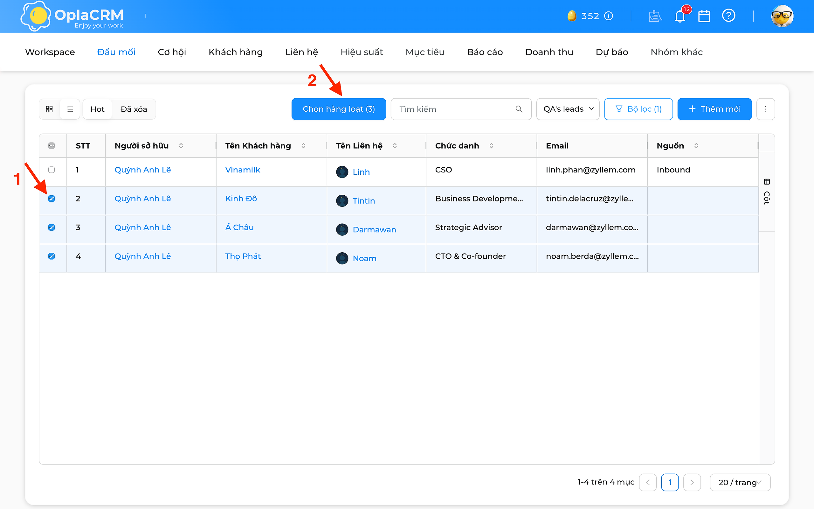The image size is (814, 509).
Task: Sort by Người sở hữu column
Action: point(181,146)
